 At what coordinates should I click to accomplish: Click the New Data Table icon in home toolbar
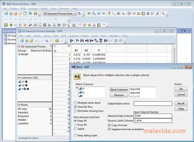point(6,13)
